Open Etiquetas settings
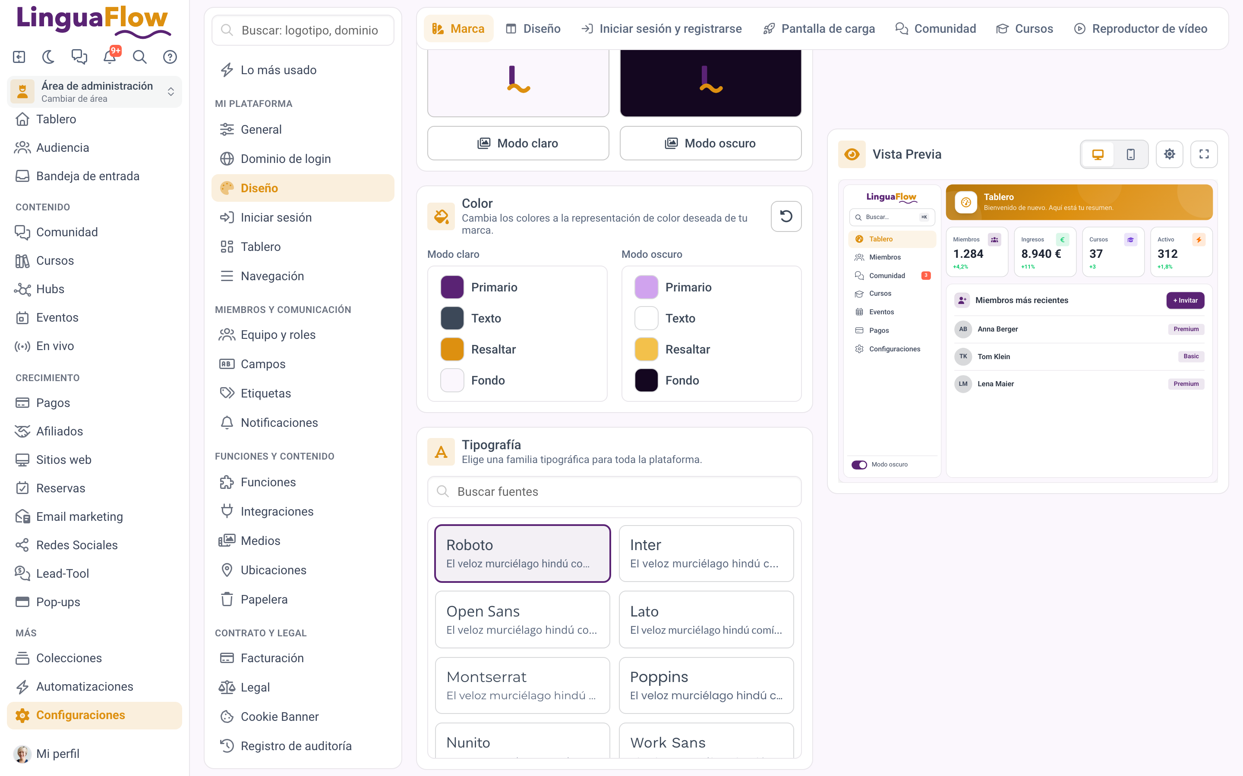This screenshot has width=1243, height=776. (303, 393)
